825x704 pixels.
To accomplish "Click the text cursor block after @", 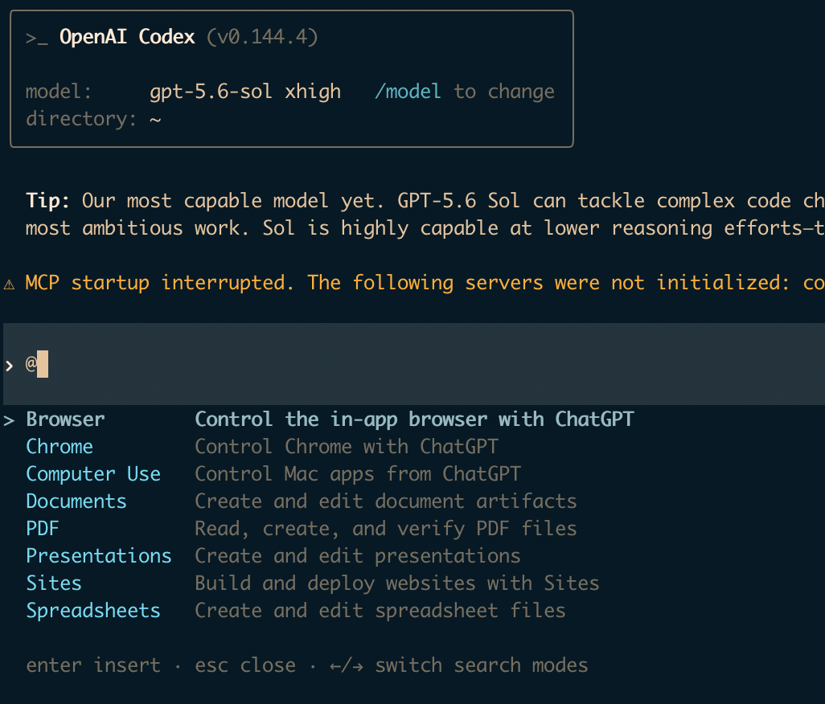I will coord(43,364).
